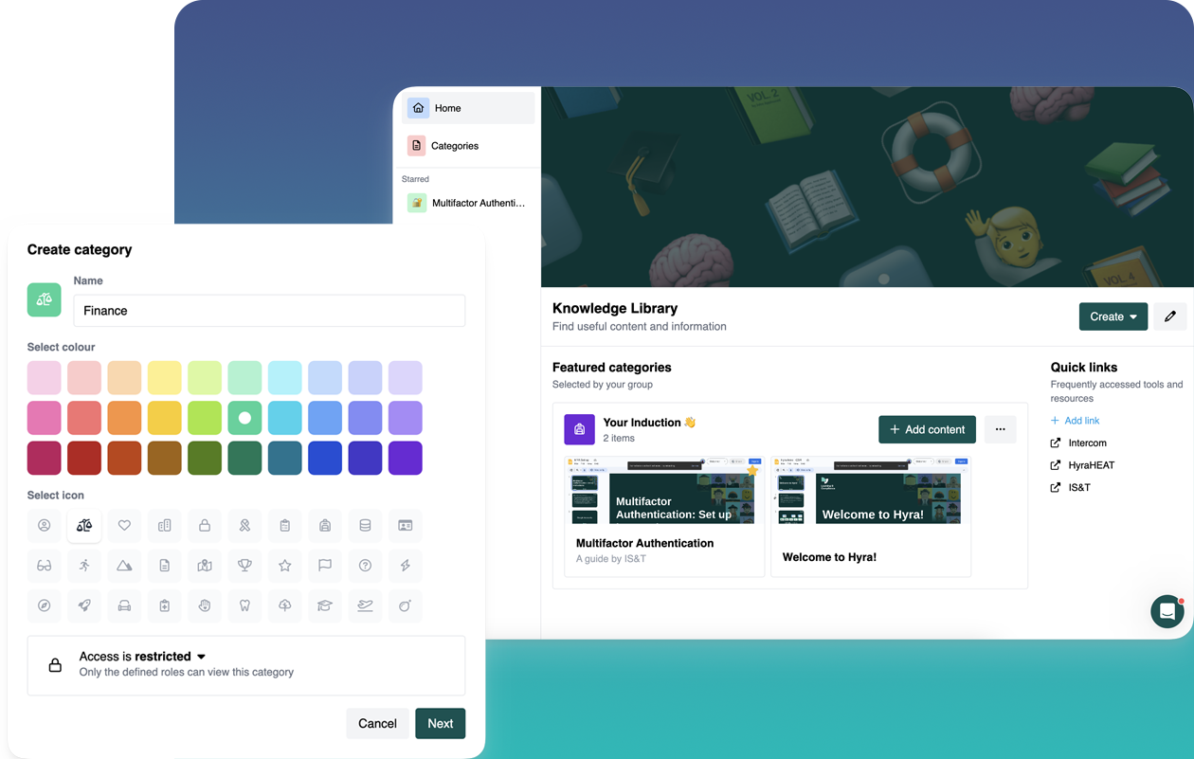The width and height of the screenshot is (1194, 759).
Task: Pick the rocket icon
Action: coord(84,606)
